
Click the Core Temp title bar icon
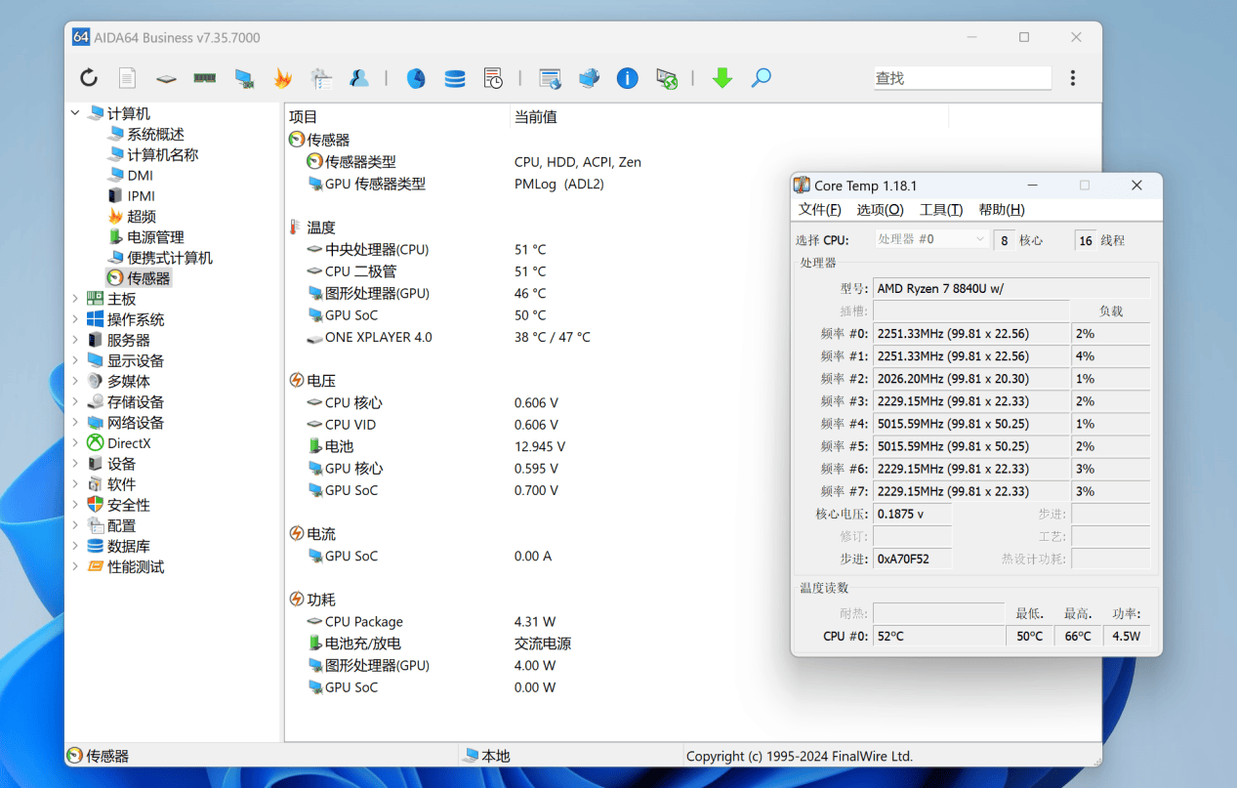click(x=802, y=186)
